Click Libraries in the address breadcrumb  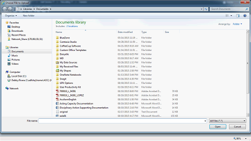coord(27,9)
